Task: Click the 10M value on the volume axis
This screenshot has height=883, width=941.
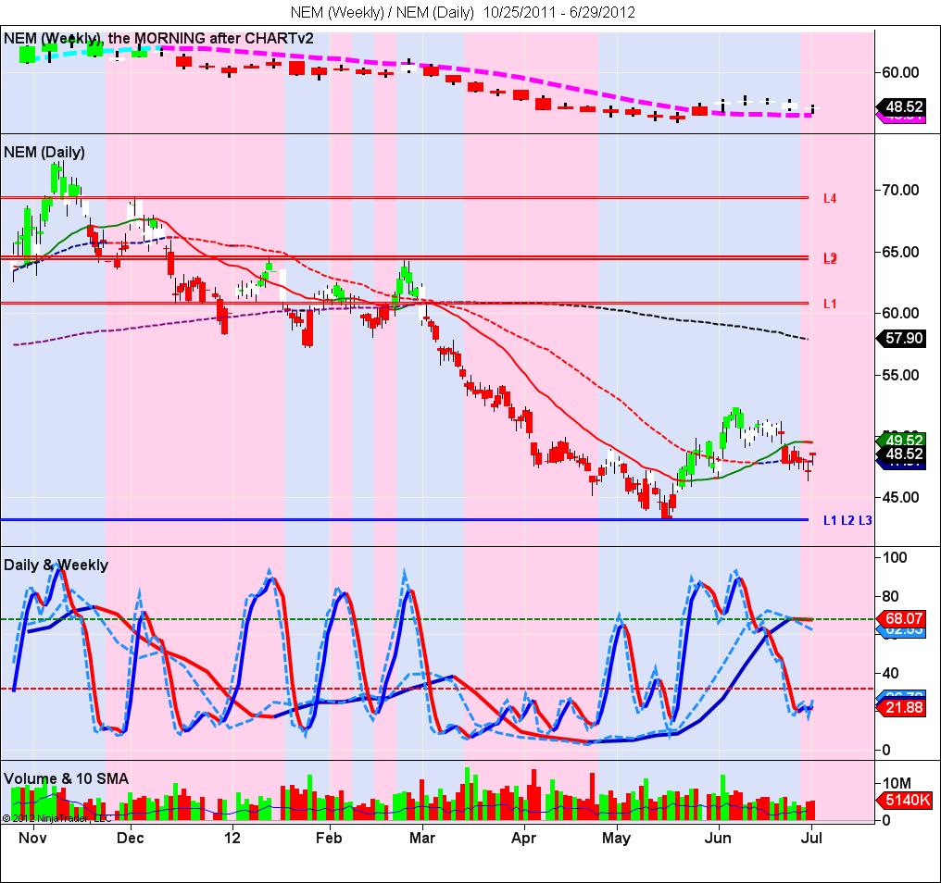Action: pos(897,783)
